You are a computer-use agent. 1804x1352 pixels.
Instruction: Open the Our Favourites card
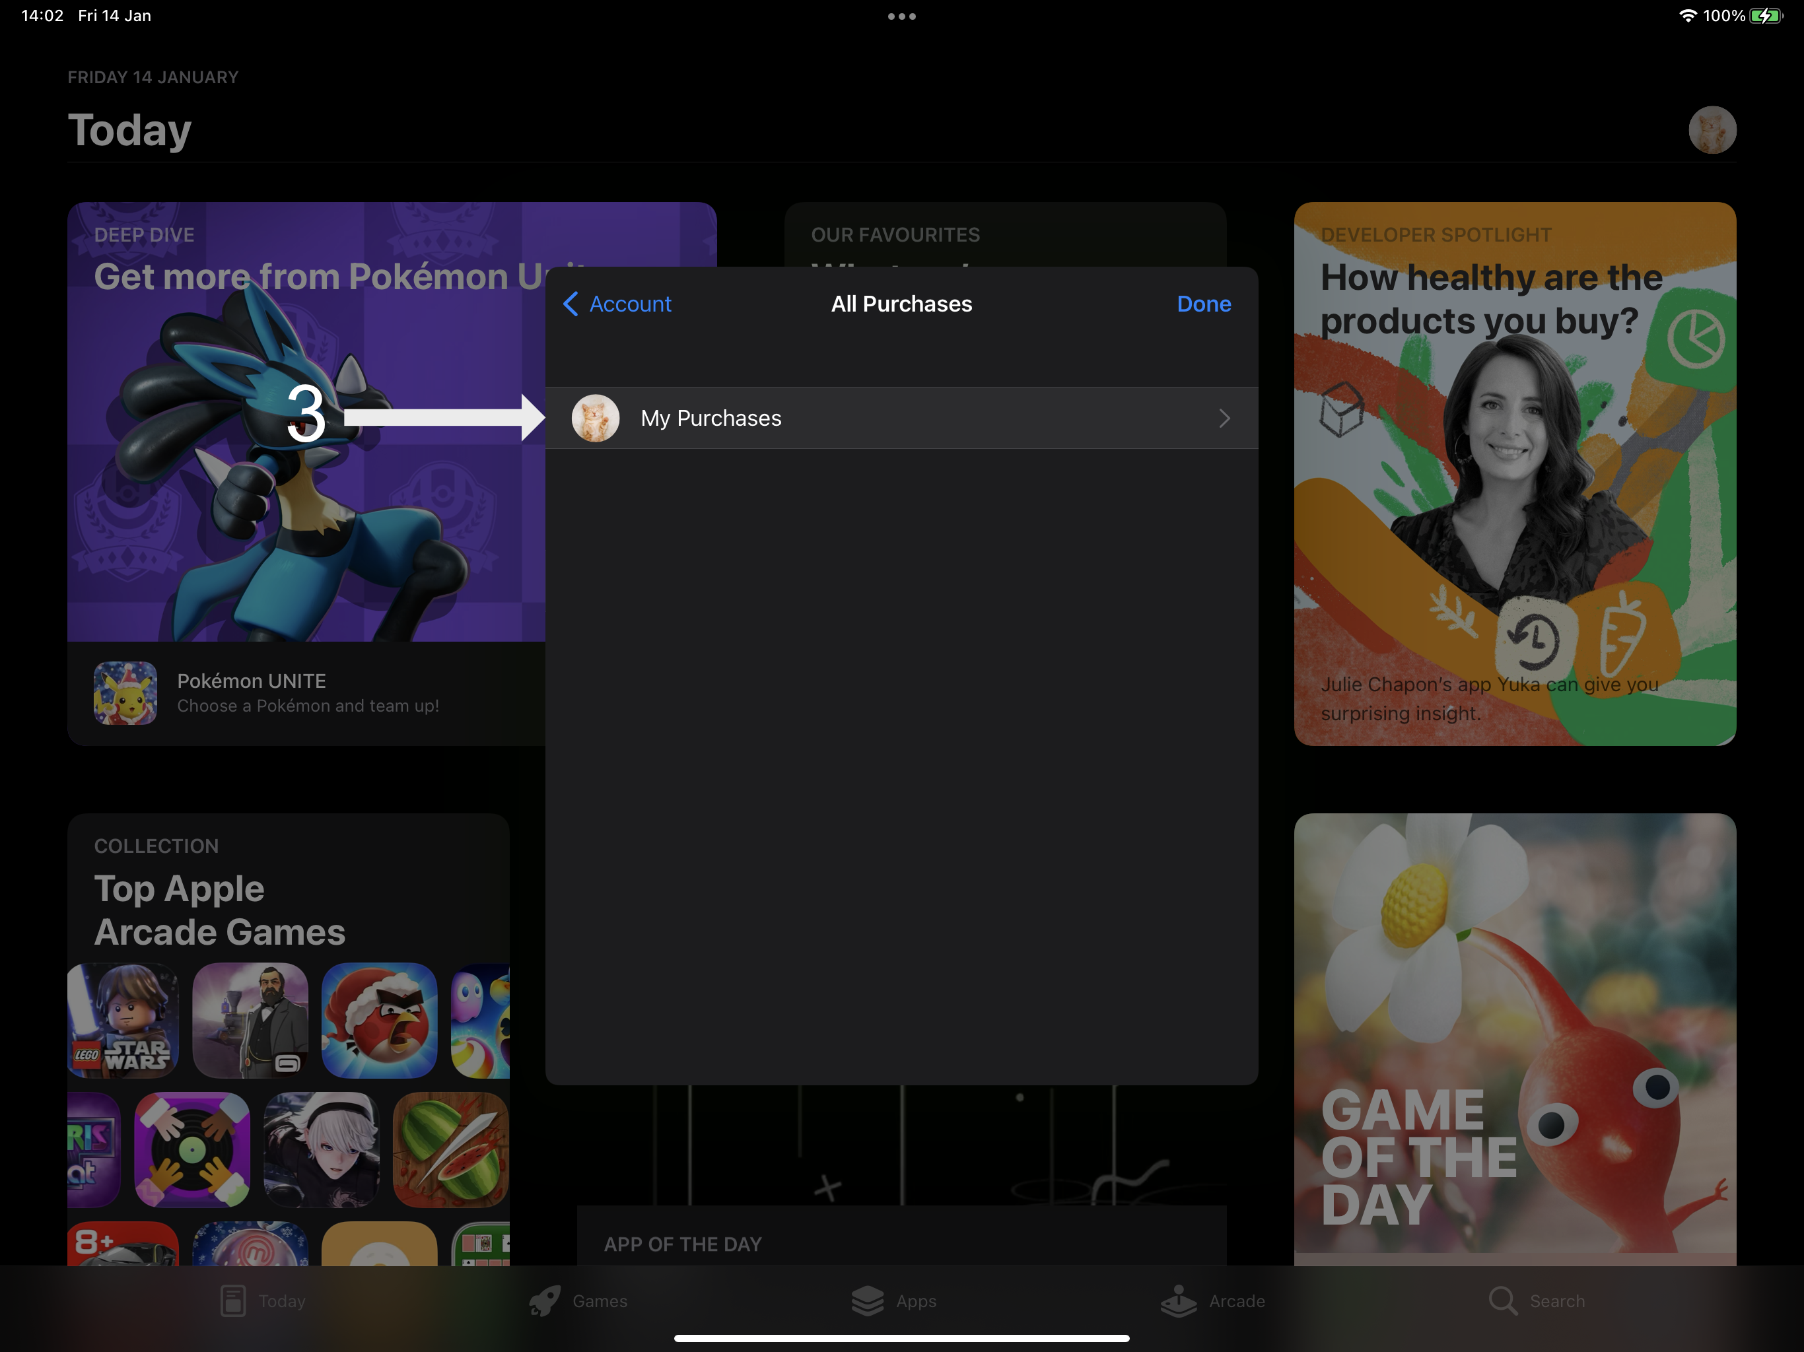tap(1005, 235)
